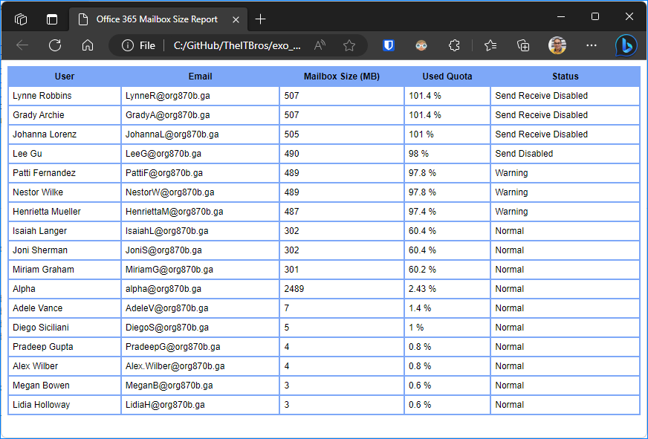Click the Mailbox Size (MB) column header

[x=342, y=77]
